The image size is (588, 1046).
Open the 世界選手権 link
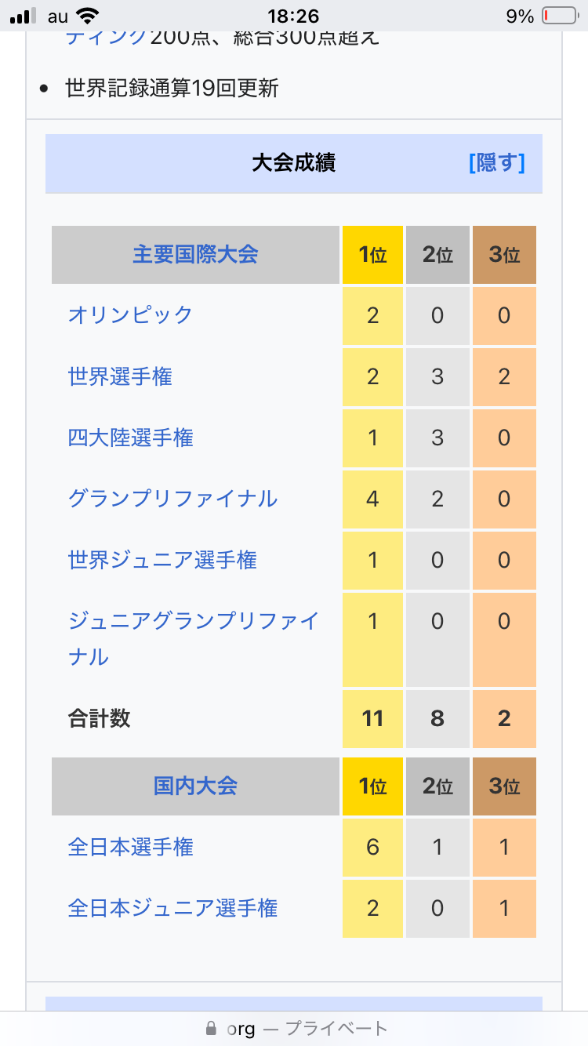coord(120,377)
